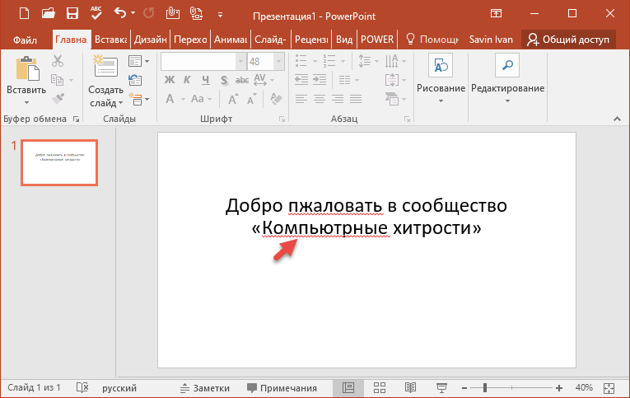This screenshot has width=630, height=398.
Task: Collapse the ribbon with the chevron
Action: [x=617, y=119]
